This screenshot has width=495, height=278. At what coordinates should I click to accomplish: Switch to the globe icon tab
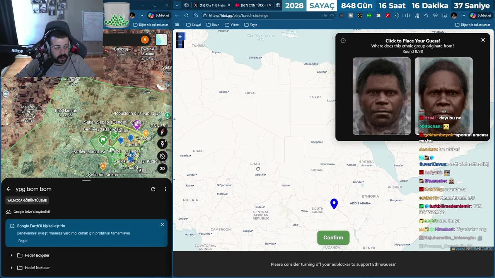click(x=278, y=5)
